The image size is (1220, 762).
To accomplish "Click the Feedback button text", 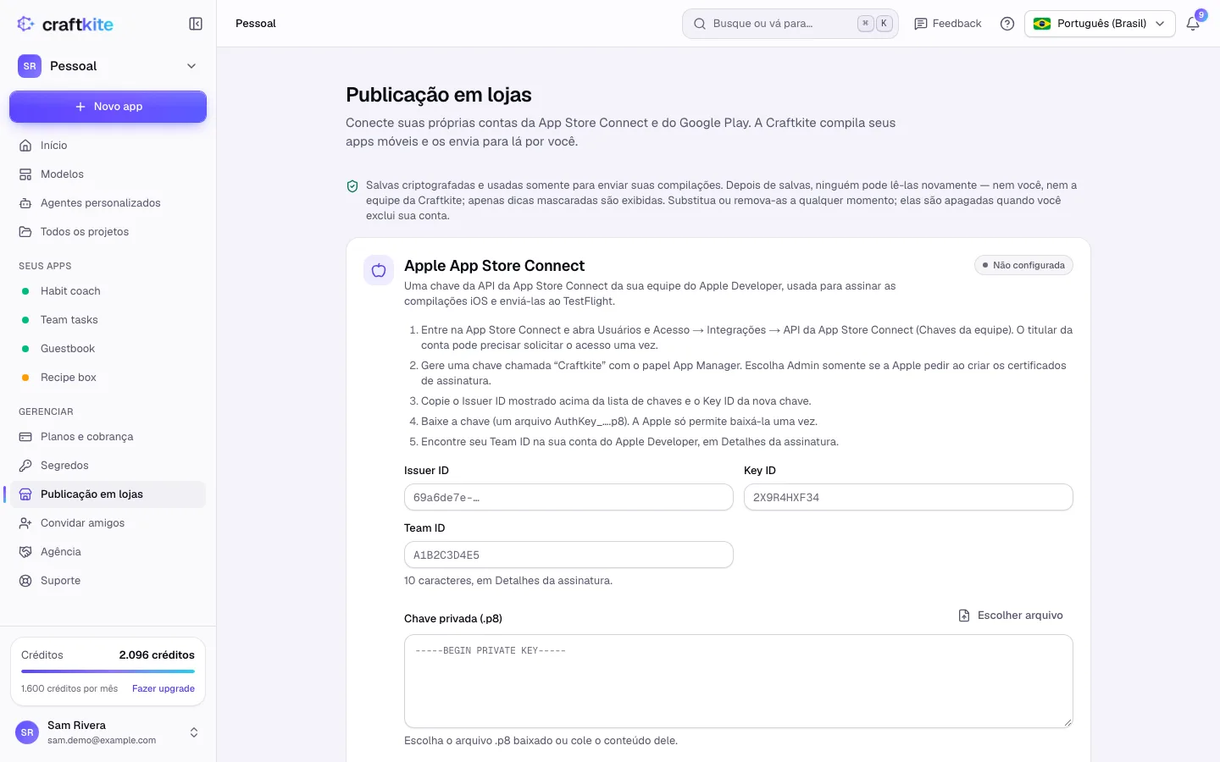I will click(x=957, y=24).
